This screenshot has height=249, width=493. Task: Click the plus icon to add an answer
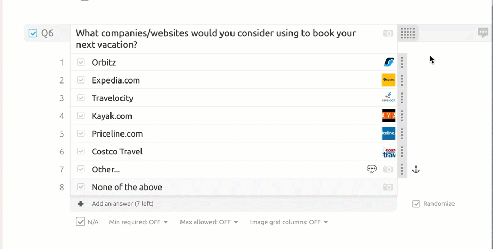[81, 204]
